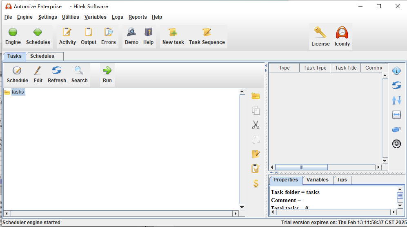
Task: Click the round target icon
Action: (x=396, y=144)
